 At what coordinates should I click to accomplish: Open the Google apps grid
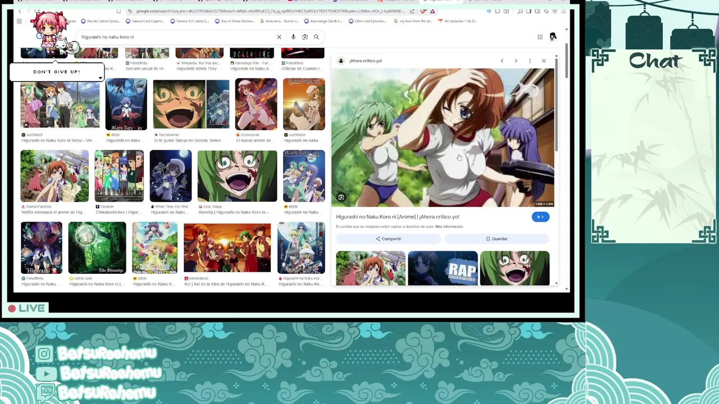[540, 37]
